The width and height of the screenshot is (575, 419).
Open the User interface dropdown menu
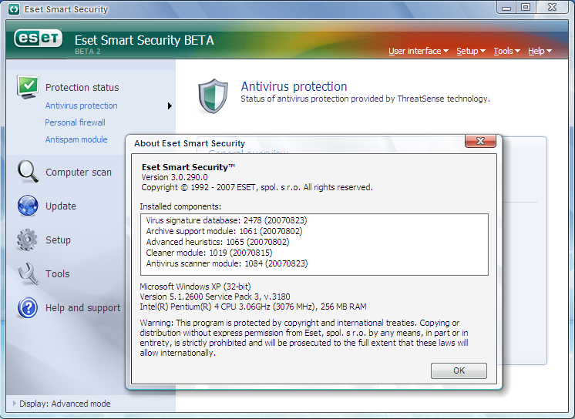pyautogui.click(x=419, y=51)
